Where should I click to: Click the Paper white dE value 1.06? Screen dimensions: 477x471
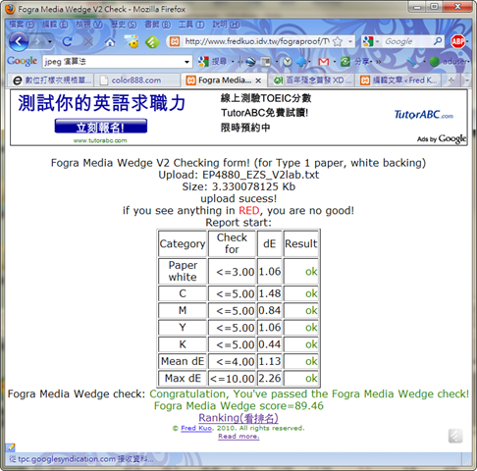click(270, 272)
